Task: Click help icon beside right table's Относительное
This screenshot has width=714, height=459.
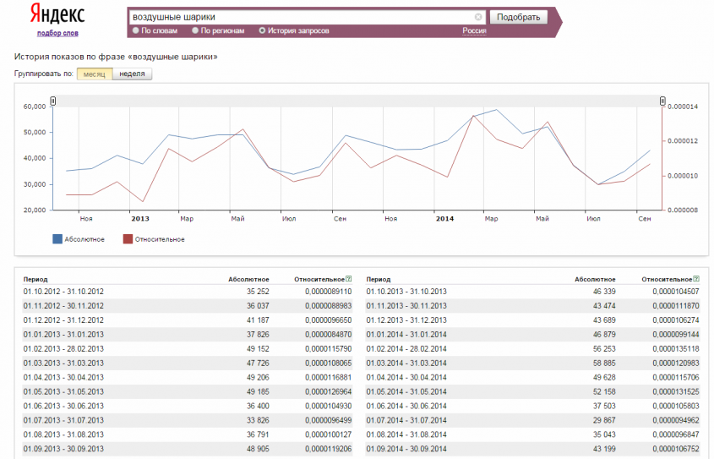Action: click(x=695, y=279)
